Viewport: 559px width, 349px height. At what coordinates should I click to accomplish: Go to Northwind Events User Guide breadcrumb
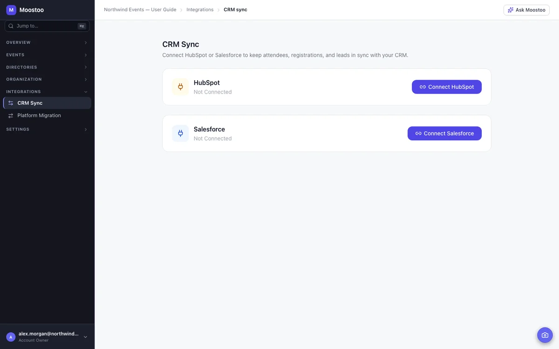[140, 10]
